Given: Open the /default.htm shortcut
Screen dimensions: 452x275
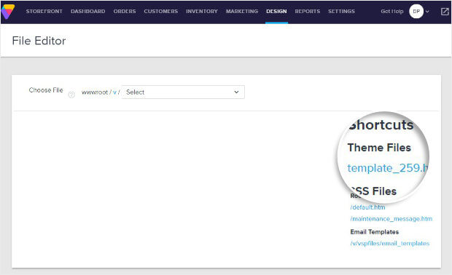Looking at the screenshot, I should [367, 207].
